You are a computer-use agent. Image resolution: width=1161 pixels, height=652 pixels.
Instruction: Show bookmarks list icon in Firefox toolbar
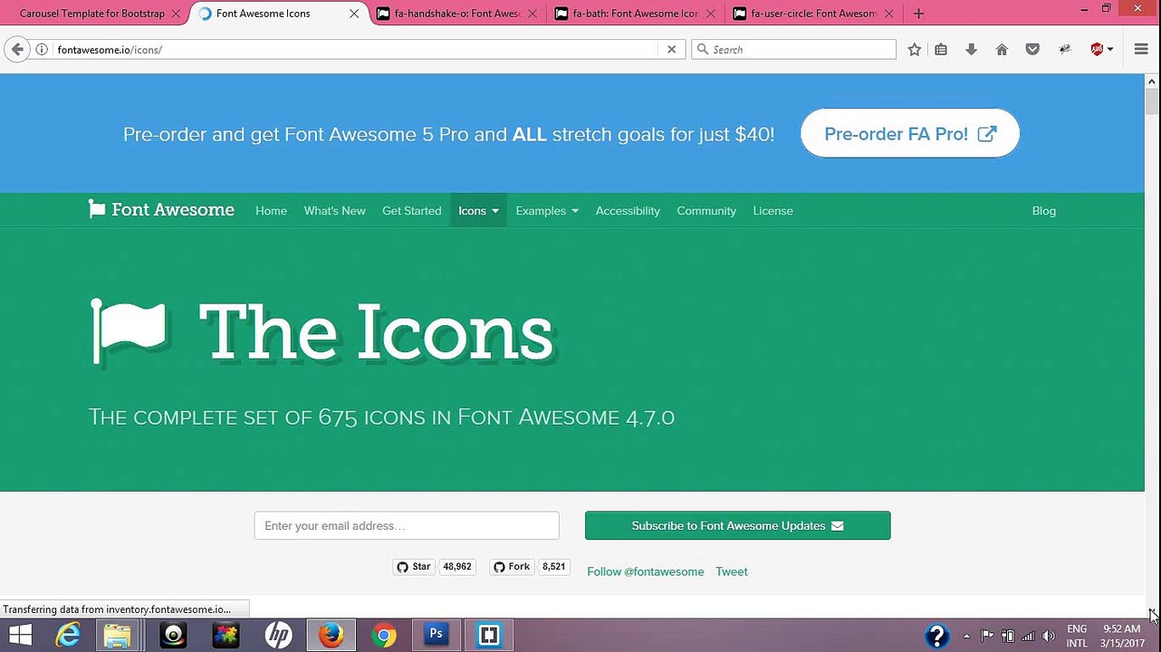pyautogui.click(x=941, y=50)
